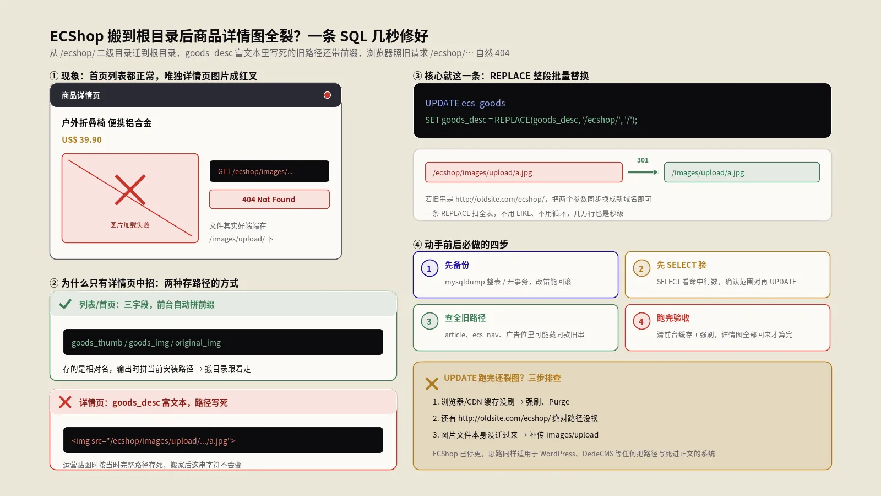This screenshot has height=496, width=881.
Task: Click the large red X on failed image
Action: pos(130,190)
